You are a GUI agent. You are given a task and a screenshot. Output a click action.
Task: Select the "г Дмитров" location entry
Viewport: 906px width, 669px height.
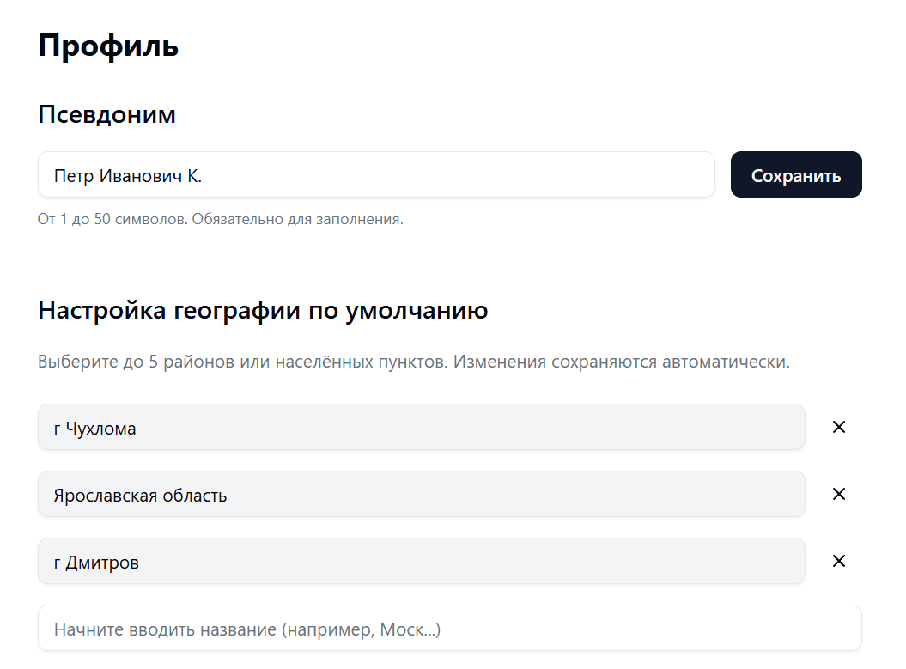tap(421, 561)
